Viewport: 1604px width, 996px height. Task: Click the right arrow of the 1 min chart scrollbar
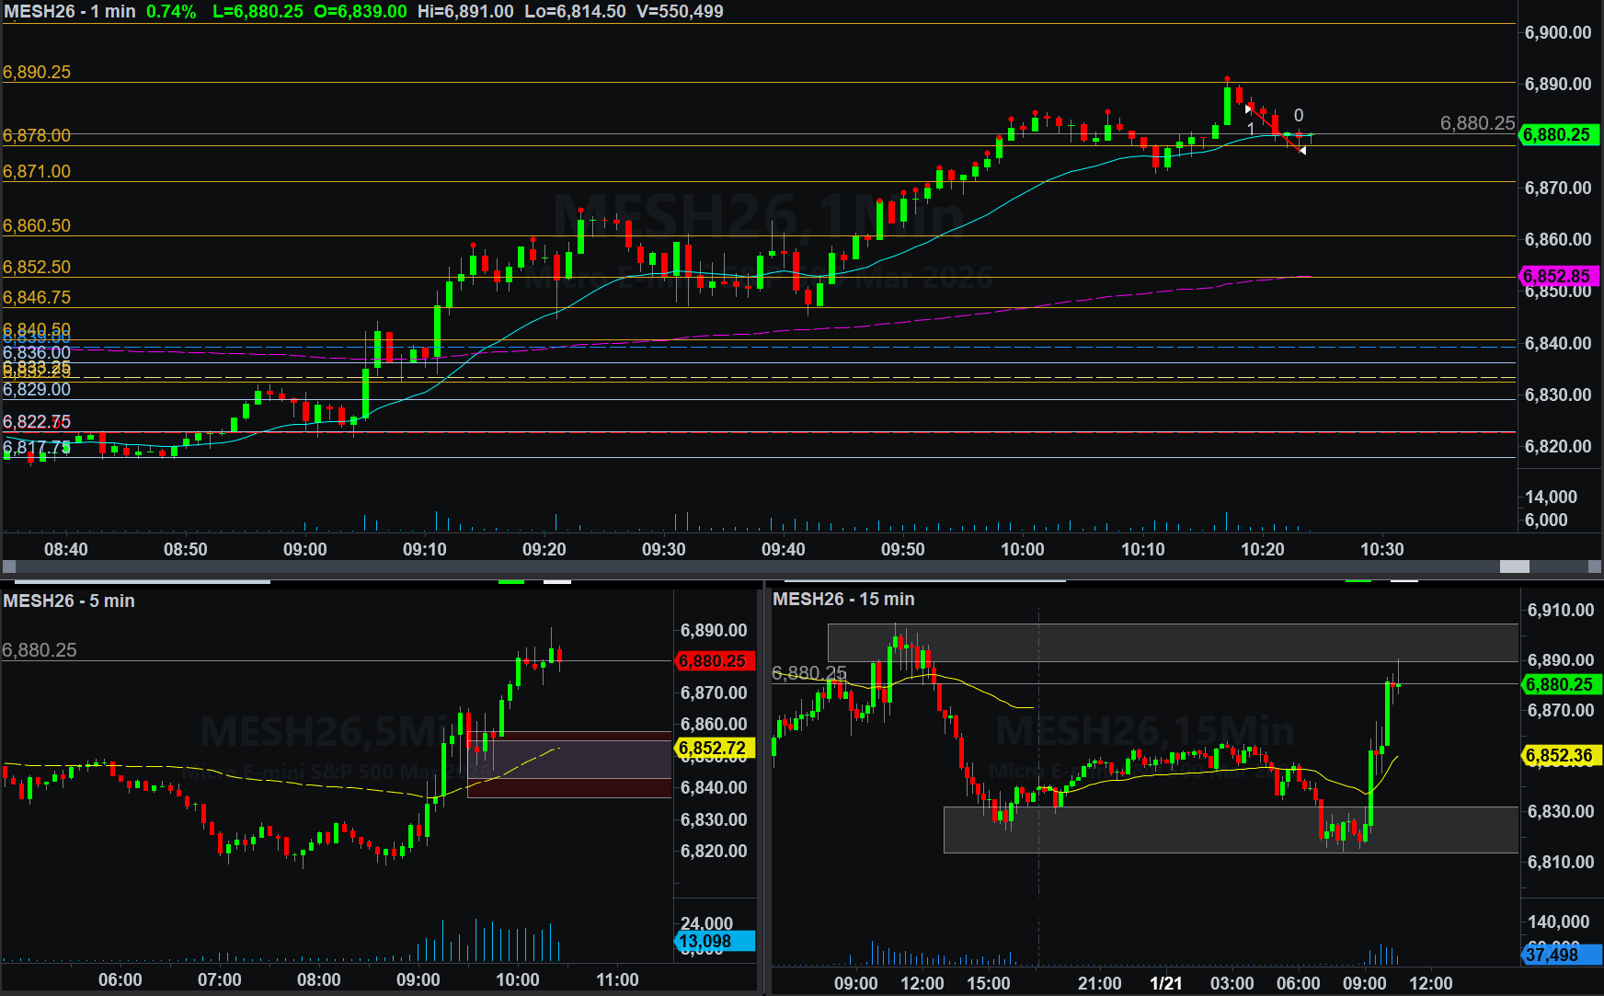[1595, 567]
